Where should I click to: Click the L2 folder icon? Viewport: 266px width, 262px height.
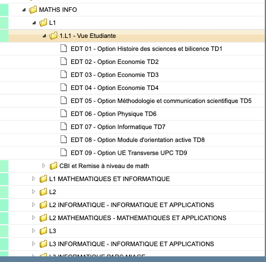click(x=43, y=192)
